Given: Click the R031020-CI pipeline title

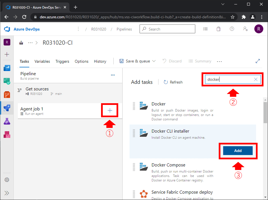Looking at the screenshot, I should click(58, 43).
